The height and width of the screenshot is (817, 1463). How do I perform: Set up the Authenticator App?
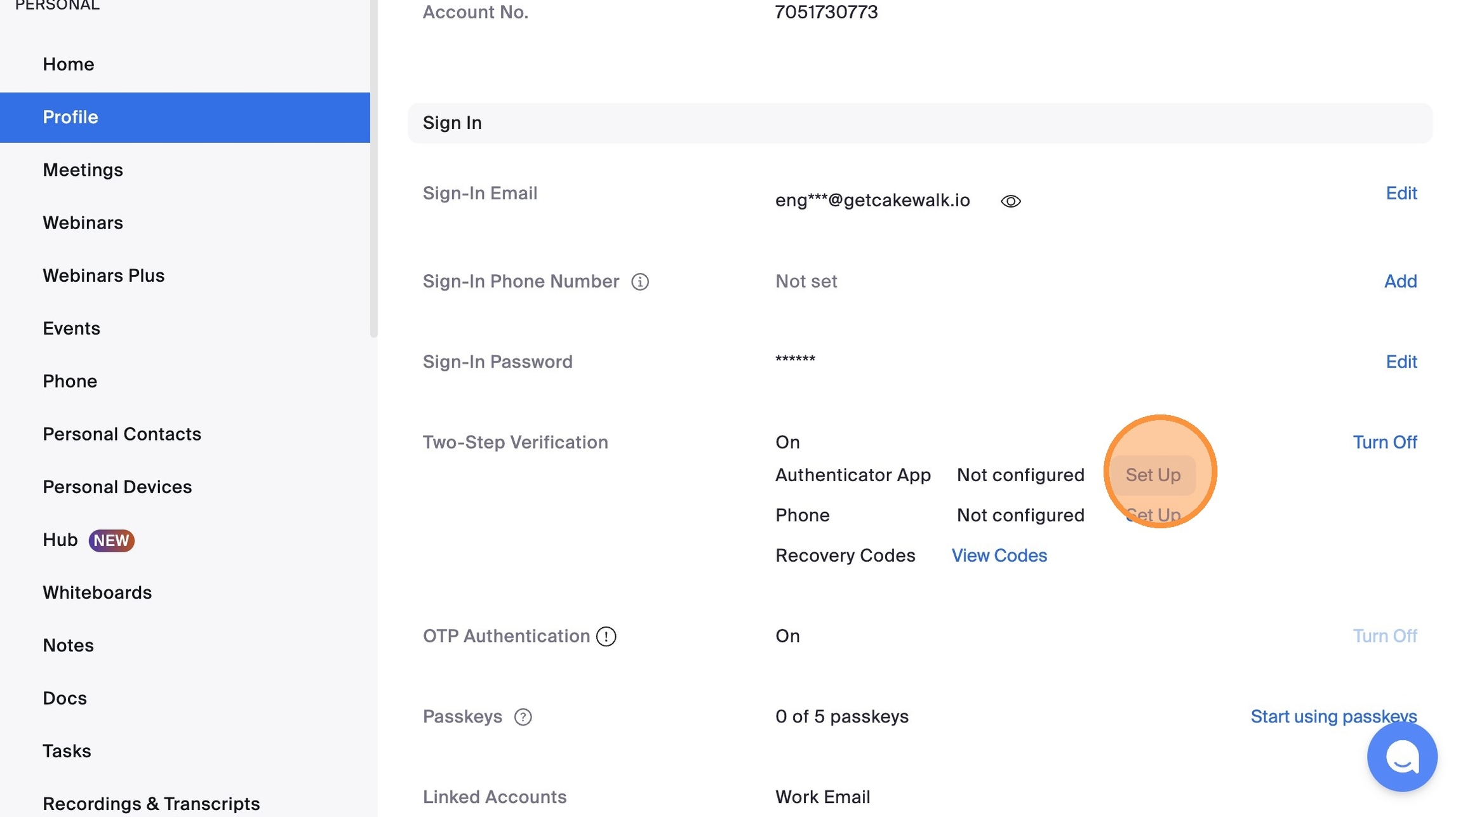click(1152, 475)
